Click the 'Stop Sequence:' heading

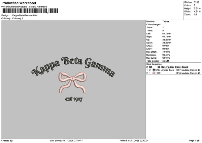coord(154,64)
